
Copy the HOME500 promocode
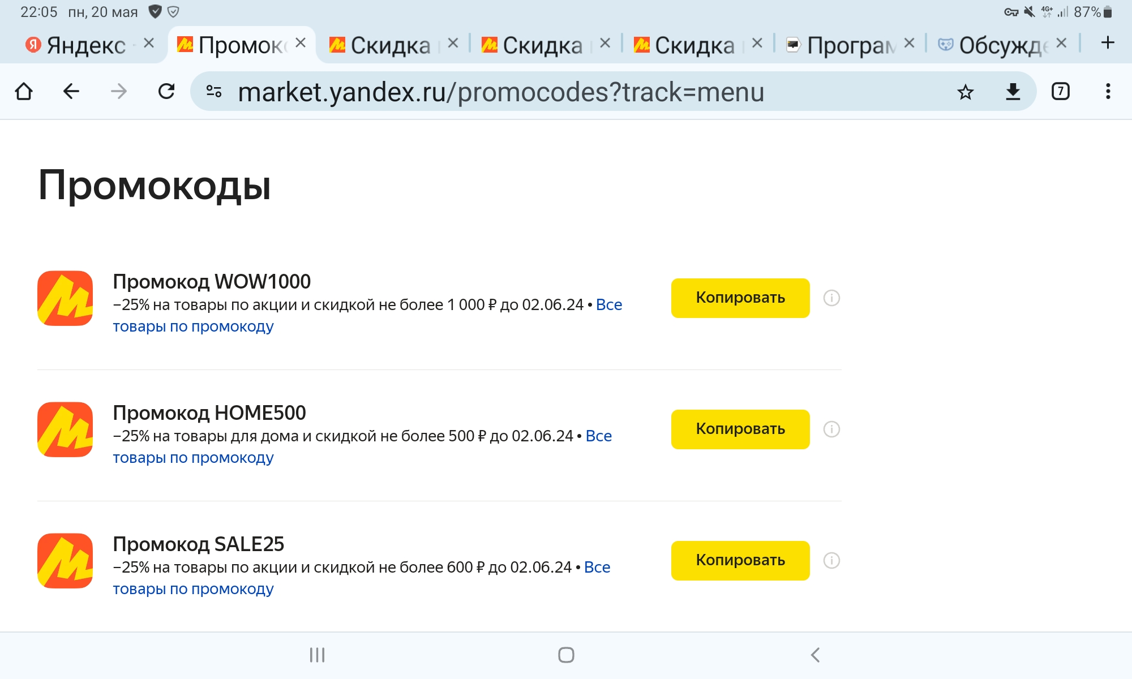tap(740, 429)
